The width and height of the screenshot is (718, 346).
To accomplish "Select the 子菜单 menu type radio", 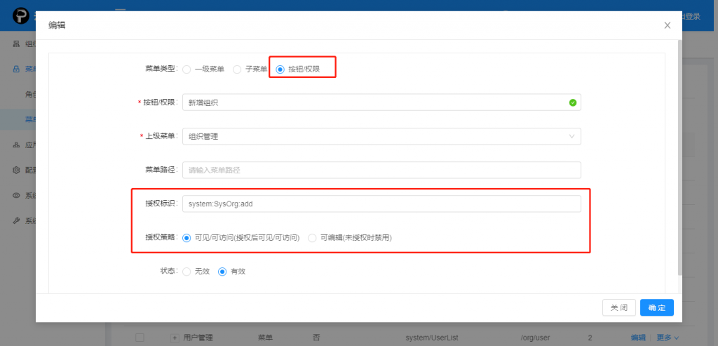I will [237, 69].
